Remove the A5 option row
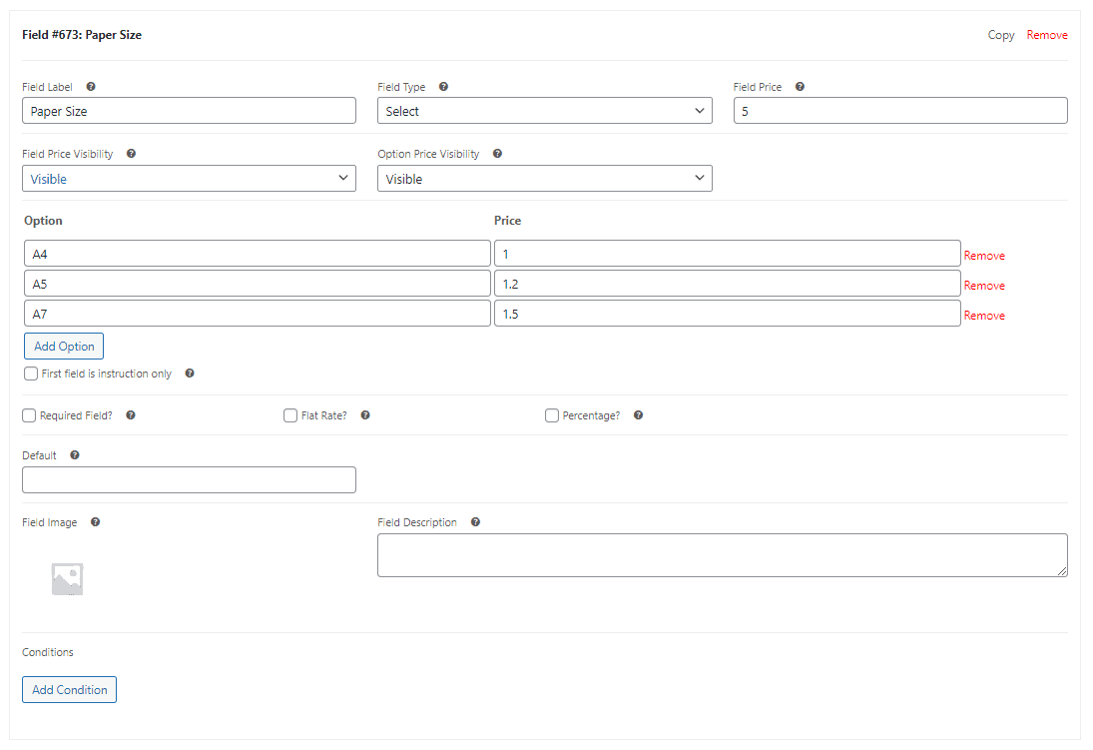This screenshot has width=1093, height=750. click(x=984, y=286)
